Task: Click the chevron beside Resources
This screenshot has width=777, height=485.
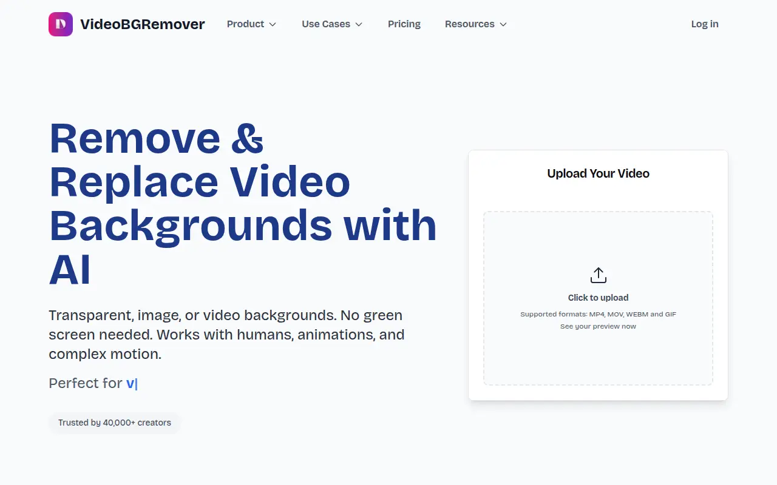Action: click(503, 24)
